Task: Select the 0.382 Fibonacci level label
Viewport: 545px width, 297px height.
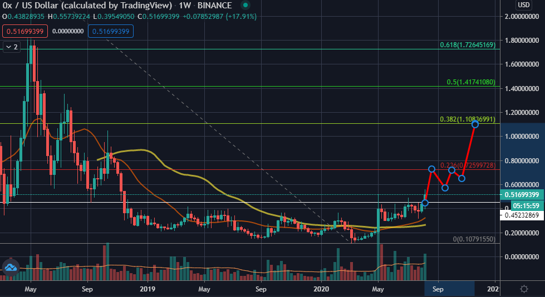Action: point(468,119)
